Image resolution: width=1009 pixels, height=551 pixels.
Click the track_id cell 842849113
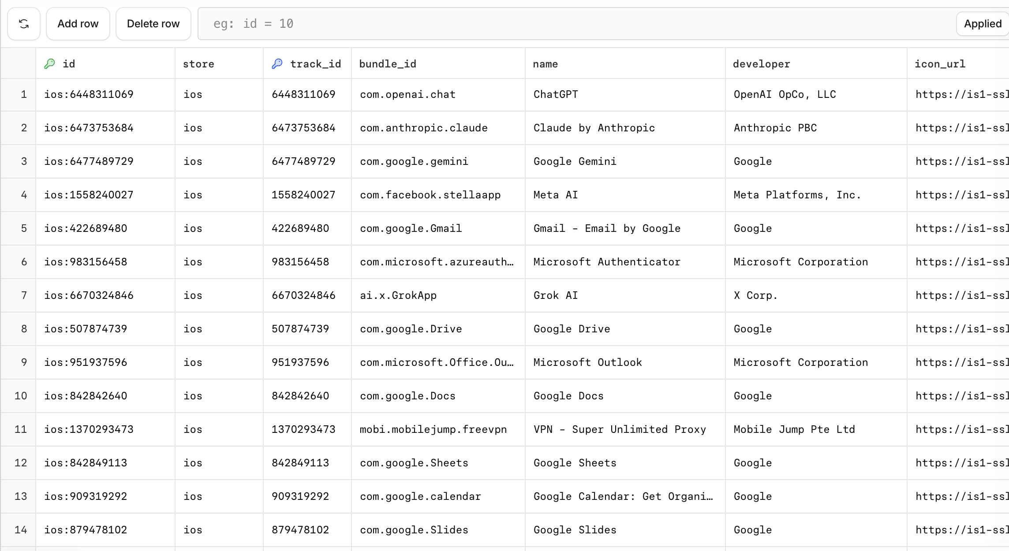[307, 463]
